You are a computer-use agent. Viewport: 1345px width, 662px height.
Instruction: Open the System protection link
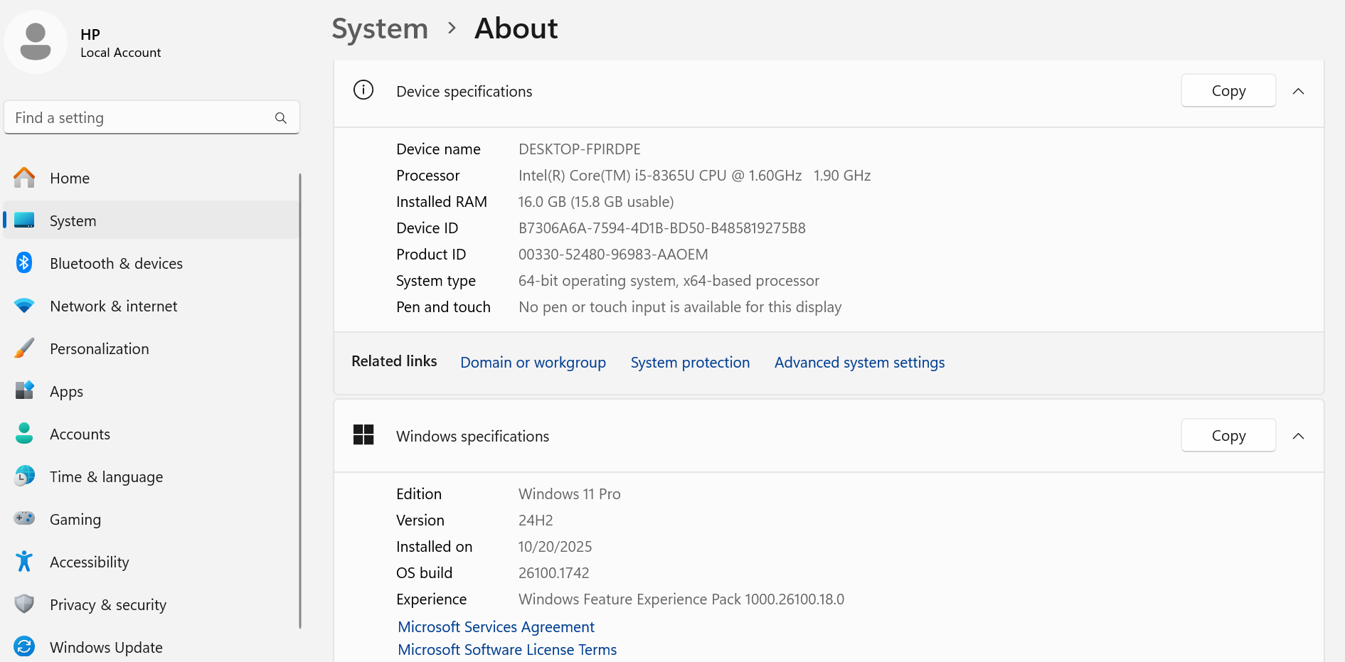690,363
